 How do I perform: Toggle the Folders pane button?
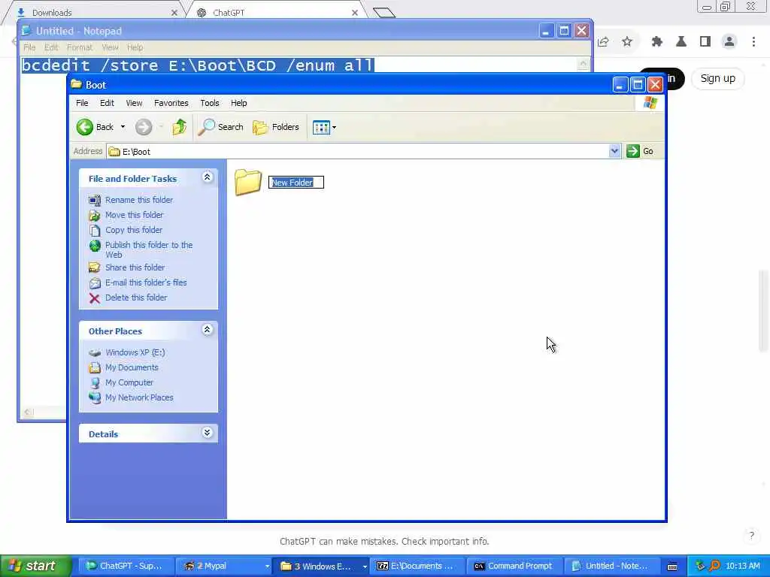tap(275, 127)
